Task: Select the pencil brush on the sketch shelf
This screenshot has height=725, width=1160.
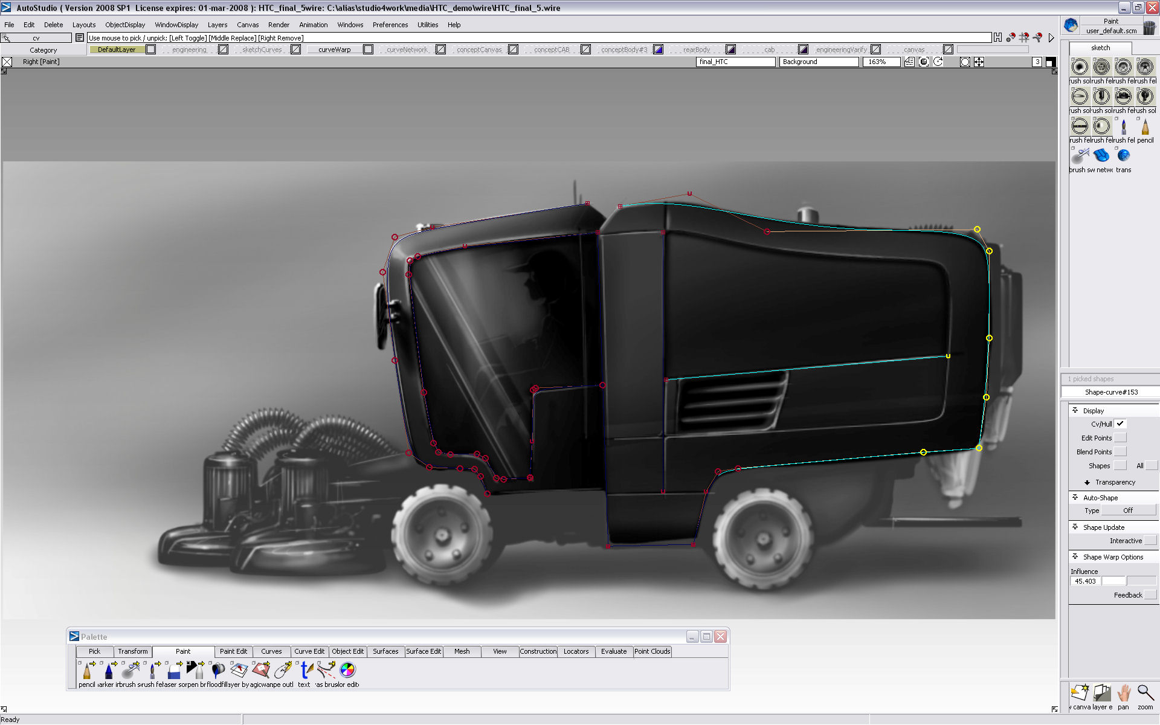Action: pos(1145,127)
